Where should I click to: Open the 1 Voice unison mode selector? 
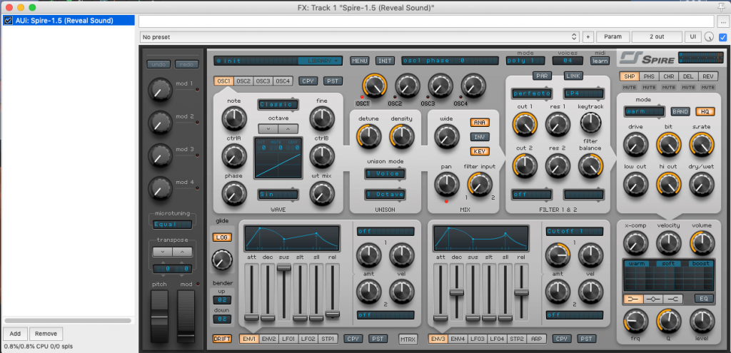(x=385, y=174)
